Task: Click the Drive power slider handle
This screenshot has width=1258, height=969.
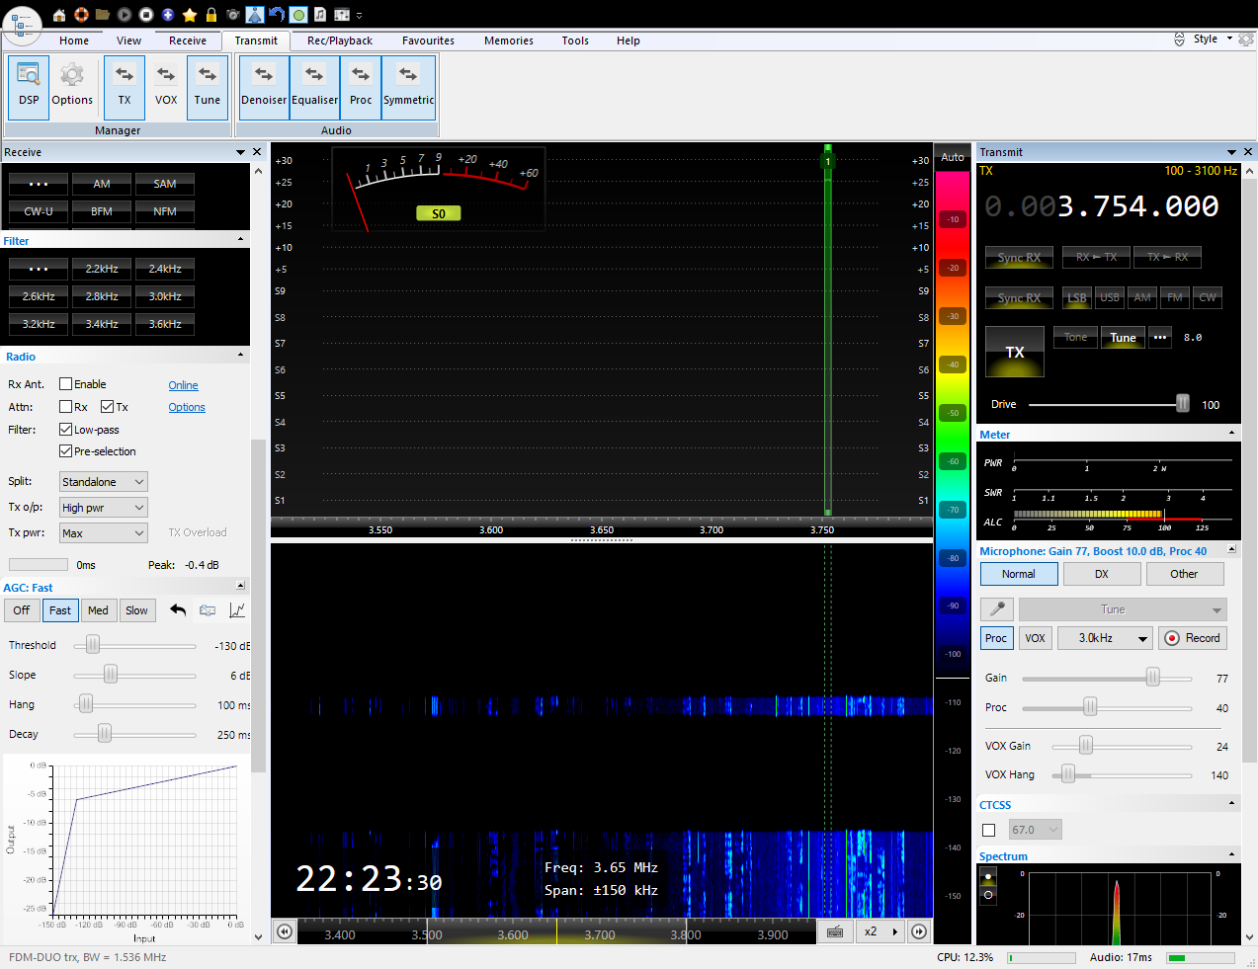Action: coord(1182,404)
